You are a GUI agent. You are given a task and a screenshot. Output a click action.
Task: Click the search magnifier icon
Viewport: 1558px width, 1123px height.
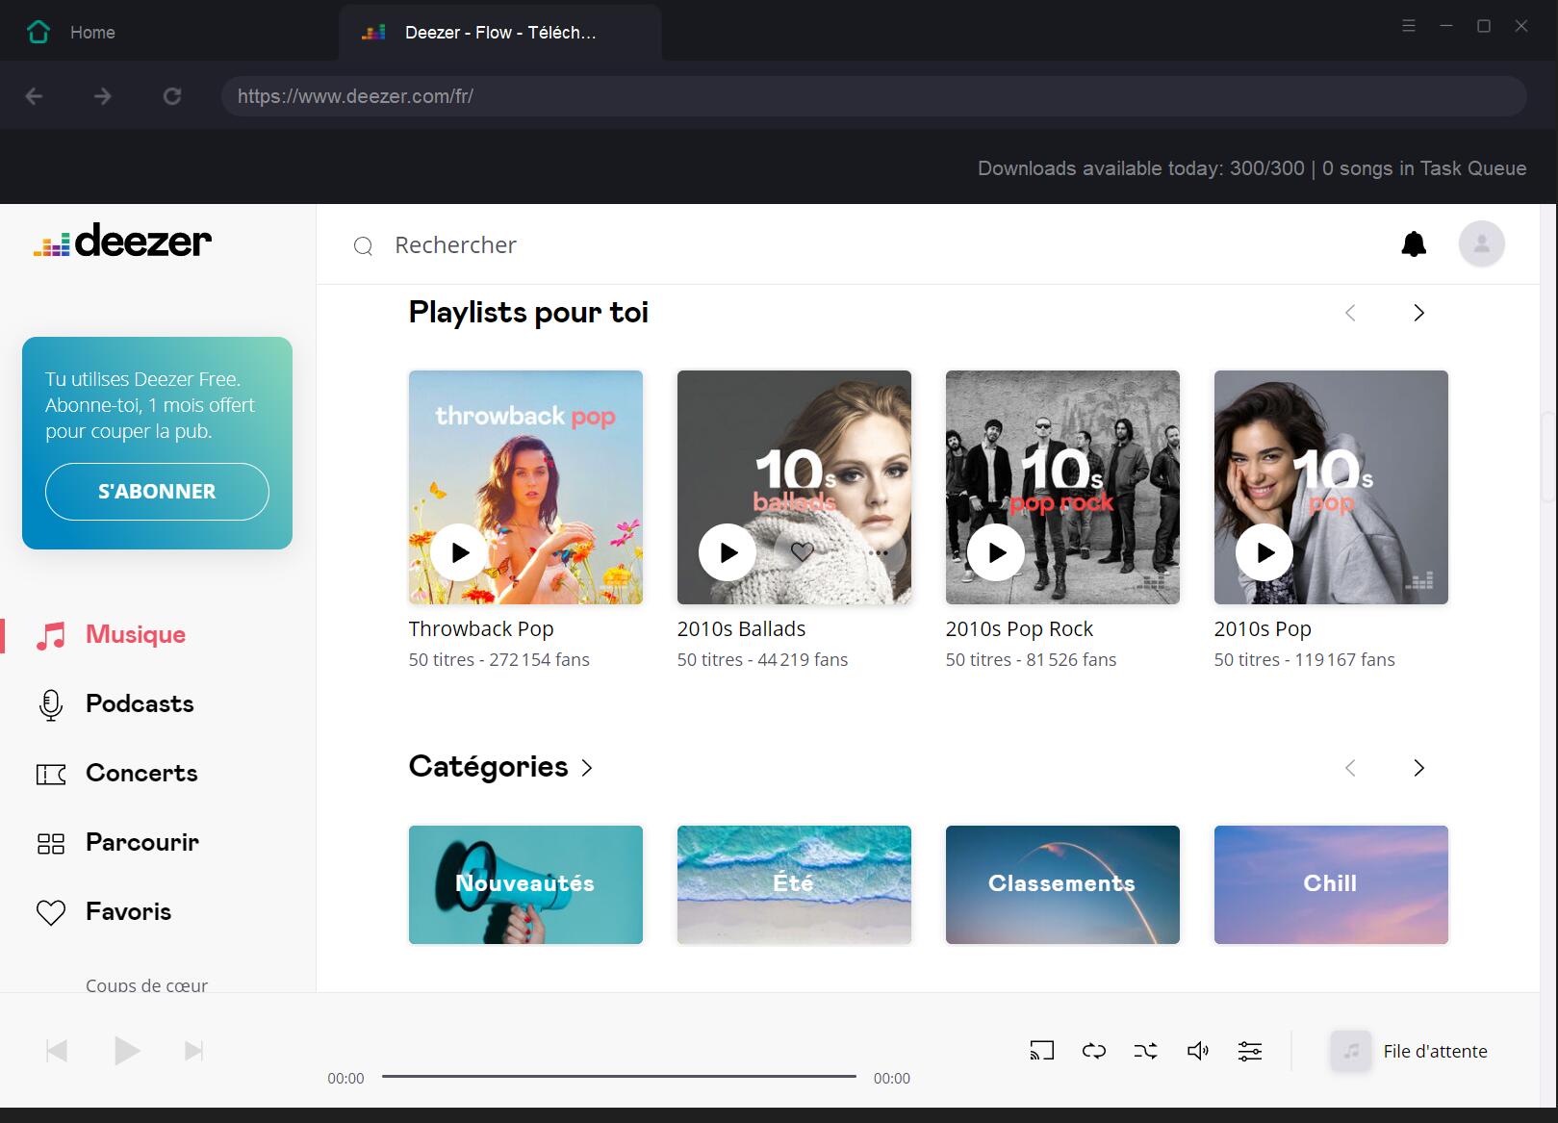tap(363, 246)
